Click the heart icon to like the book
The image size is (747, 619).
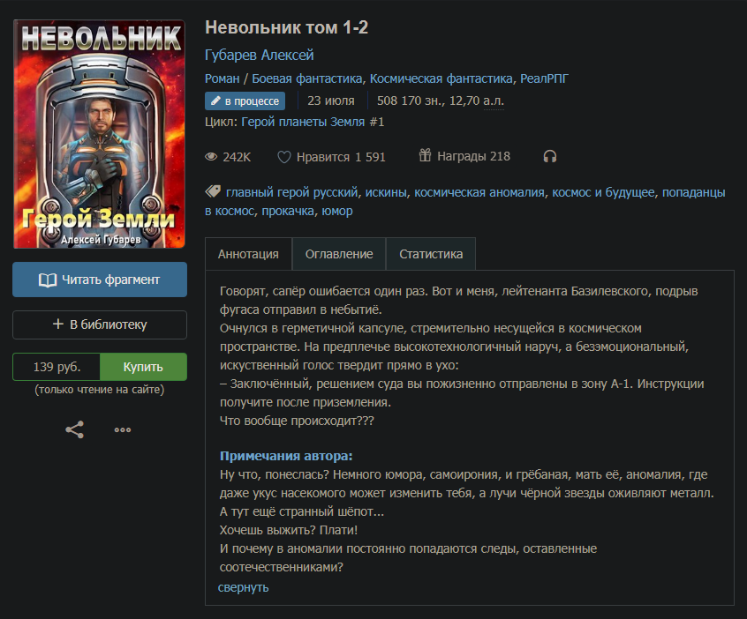(284, 157)
